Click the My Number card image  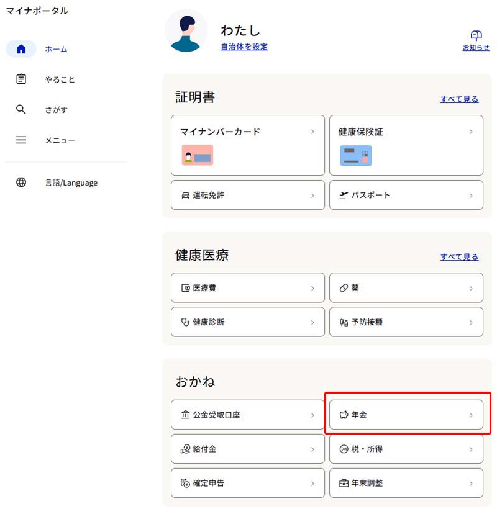[x=198, y=155]
